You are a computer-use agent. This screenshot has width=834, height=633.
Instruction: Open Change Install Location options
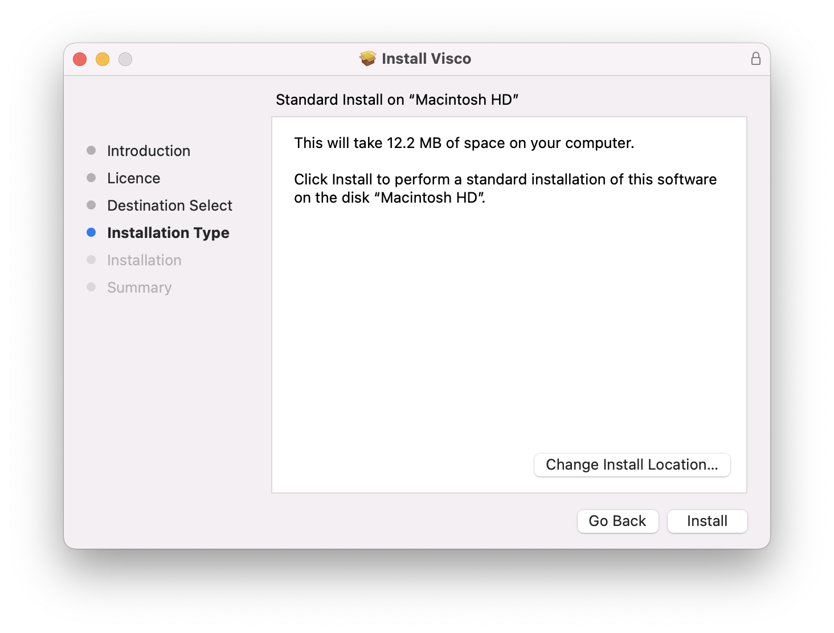click(x=632, y=465)
